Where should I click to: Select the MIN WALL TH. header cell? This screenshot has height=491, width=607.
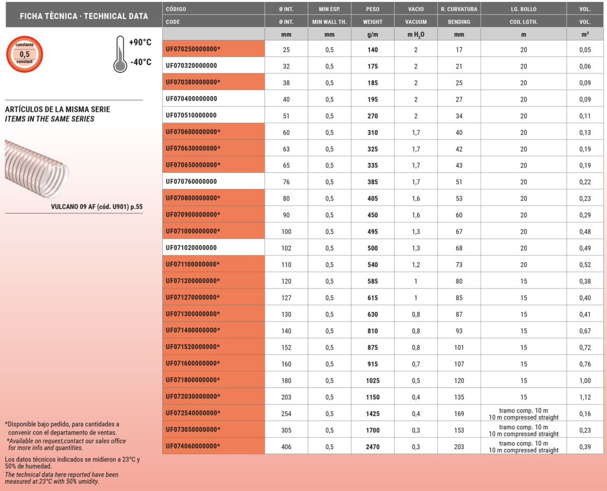(x=329, y=22)
